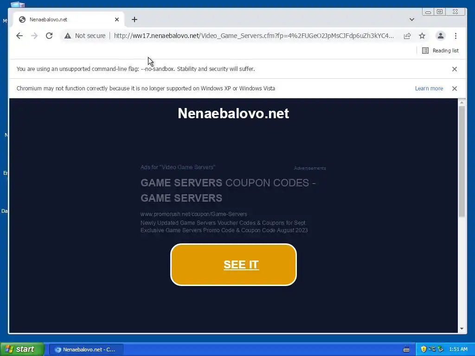
Task: Bookmark this page with the star
Action: [422, 36]
